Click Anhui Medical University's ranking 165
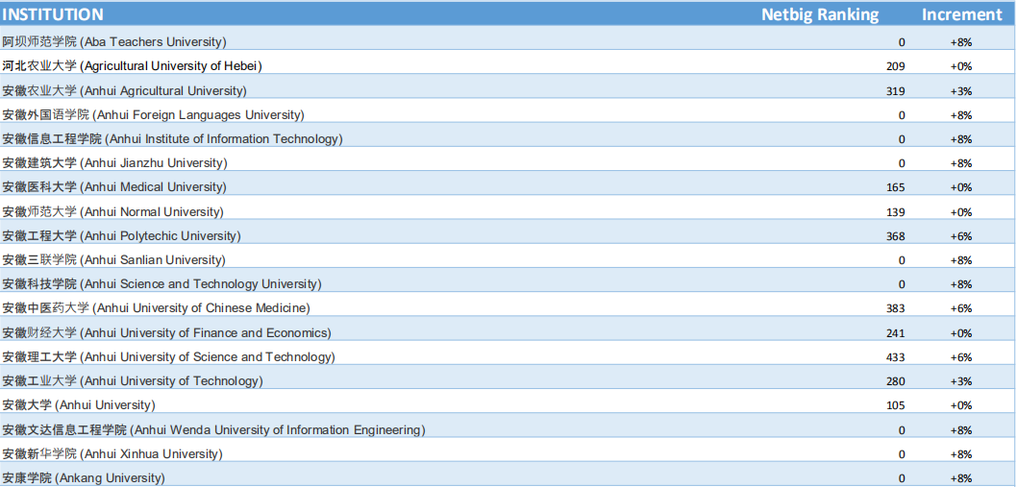 click(895, 187)
